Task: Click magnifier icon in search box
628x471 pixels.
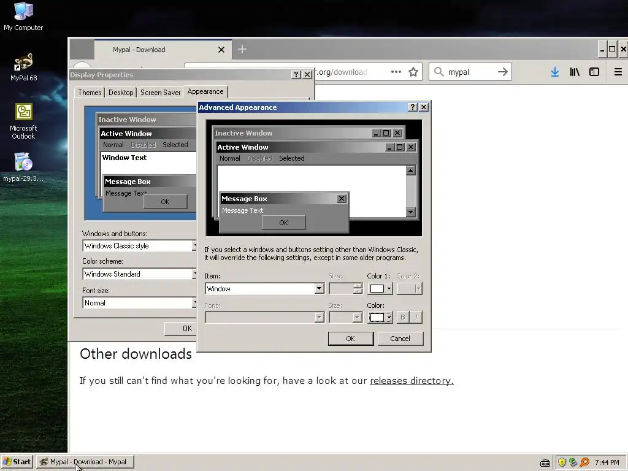Action: coord(439,72)
